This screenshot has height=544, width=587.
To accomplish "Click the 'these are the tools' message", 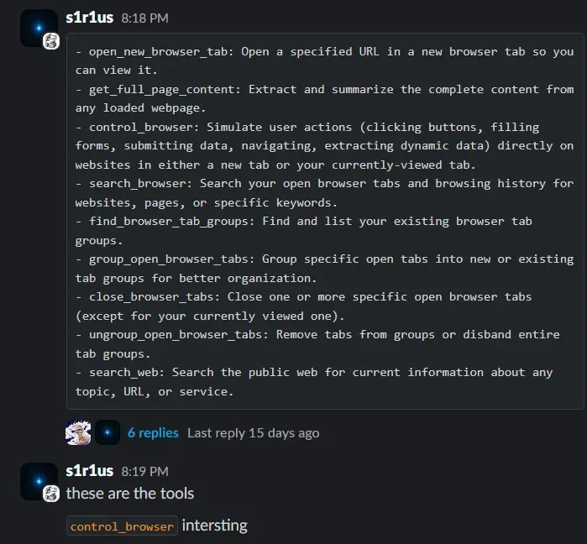I will pyautogui.click(x=130, y=494).
